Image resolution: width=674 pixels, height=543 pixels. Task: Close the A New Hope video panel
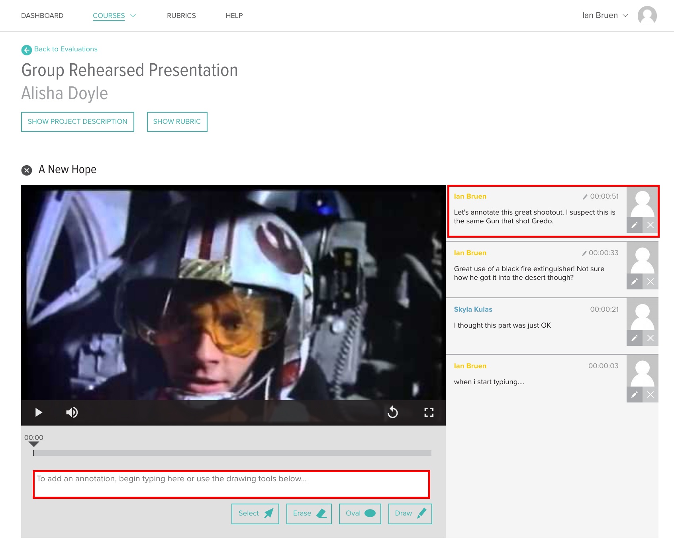click(27, 170)
